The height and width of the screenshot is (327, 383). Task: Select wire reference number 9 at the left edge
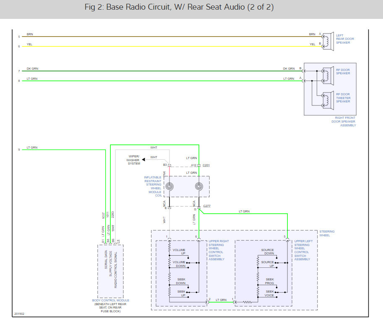coord(19,149)
